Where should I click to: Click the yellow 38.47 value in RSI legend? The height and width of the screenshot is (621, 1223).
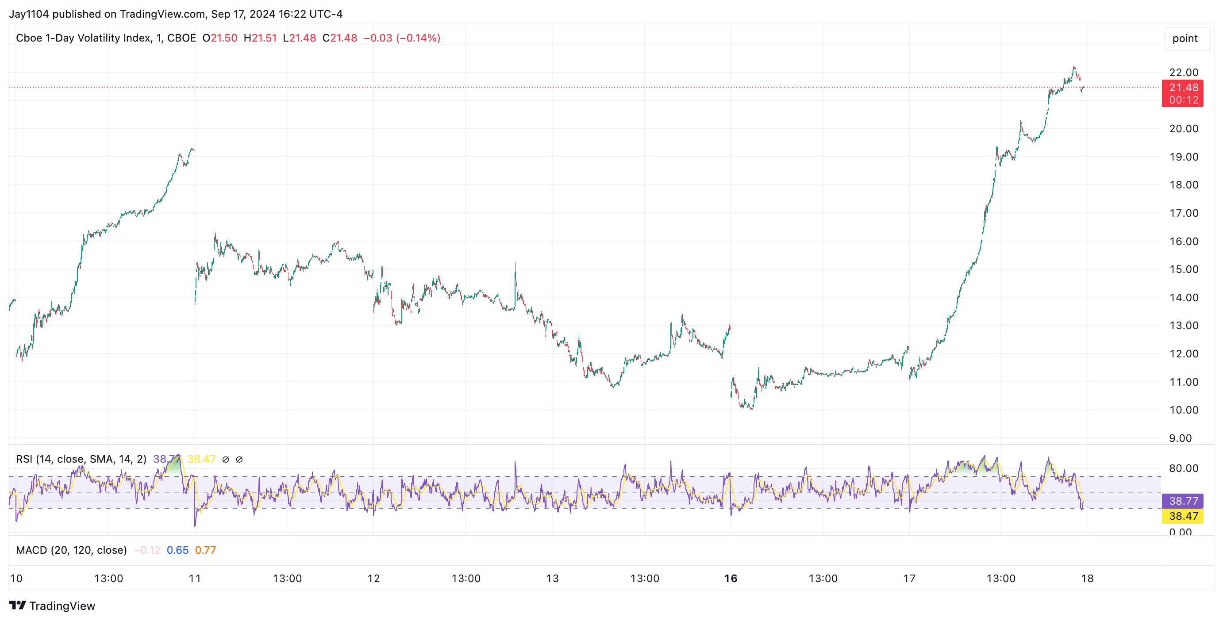[201, 459]
